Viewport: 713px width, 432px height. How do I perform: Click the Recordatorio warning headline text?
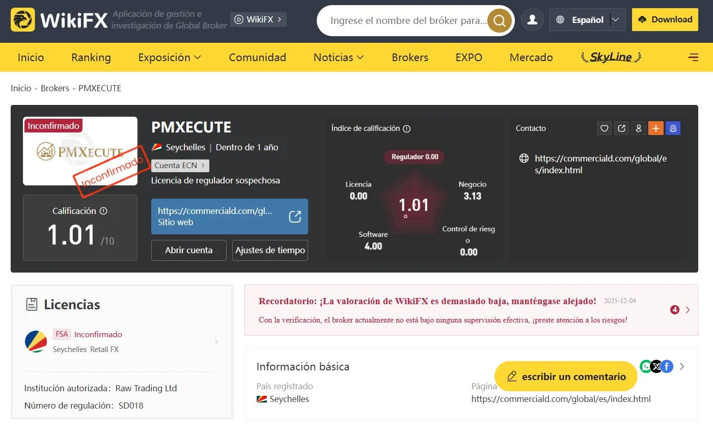pyautogui.click(x=427, y=301)
